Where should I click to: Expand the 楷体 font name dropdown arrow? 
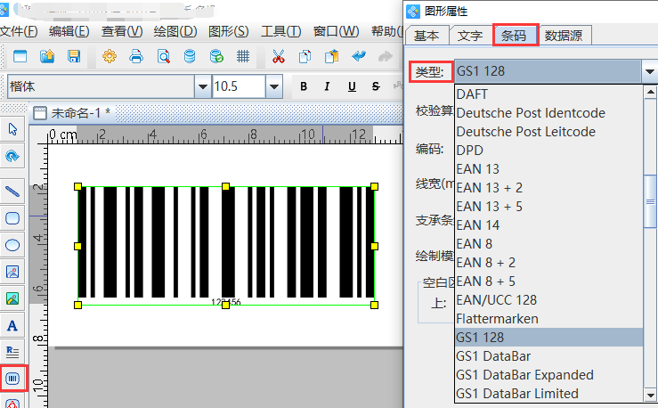point(203,86)
